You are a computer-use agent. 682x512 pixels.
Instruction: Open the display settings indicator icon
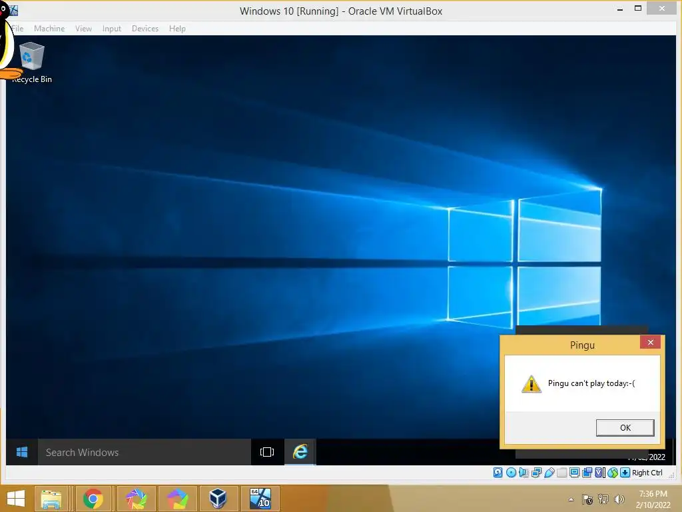coord(575,473)
